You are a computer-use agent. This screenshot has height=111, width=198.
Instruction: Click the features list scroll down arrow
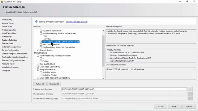pos(103,78)
